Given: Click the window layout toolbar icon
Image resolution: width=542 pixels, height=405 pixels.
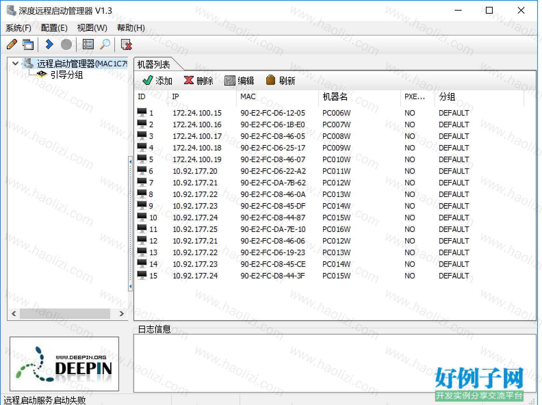Looking at the screenshot, I should tap(28, 44).
